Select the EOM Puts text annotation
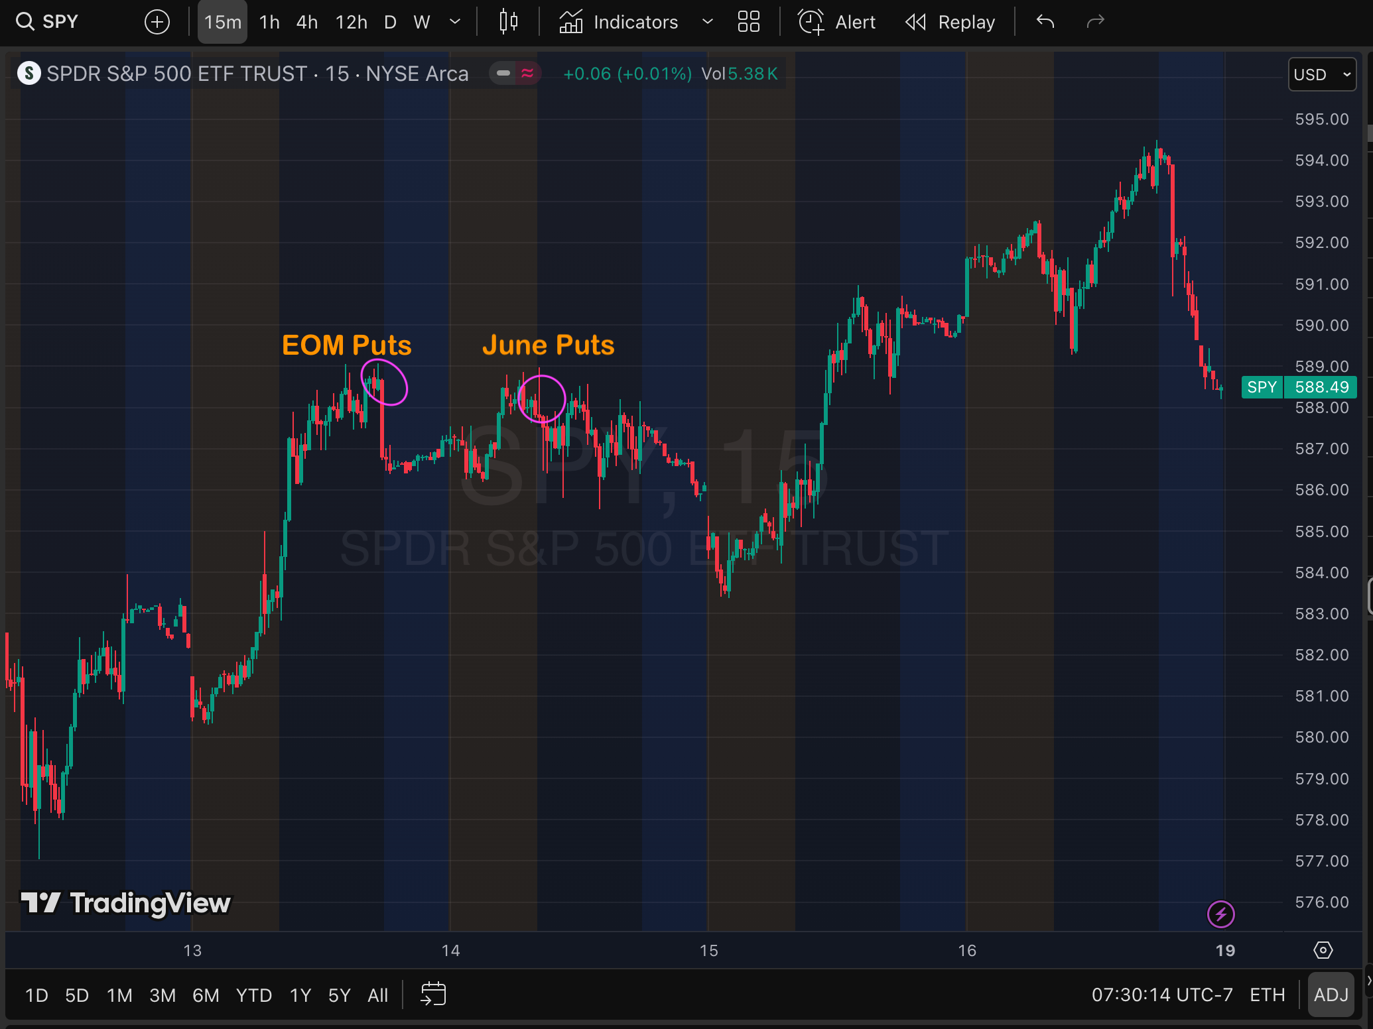This screenshot has width=1373, height=1029. (347, 345)
